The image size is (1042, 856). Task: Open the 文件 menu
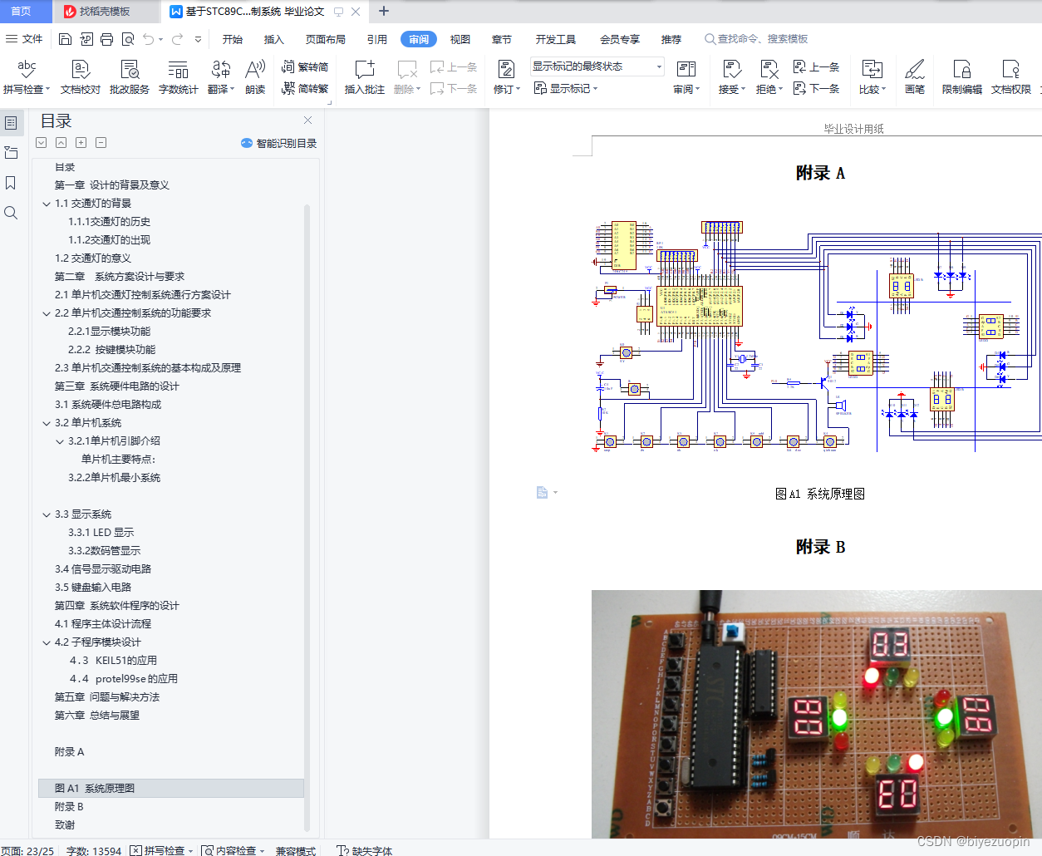[24, 39]
